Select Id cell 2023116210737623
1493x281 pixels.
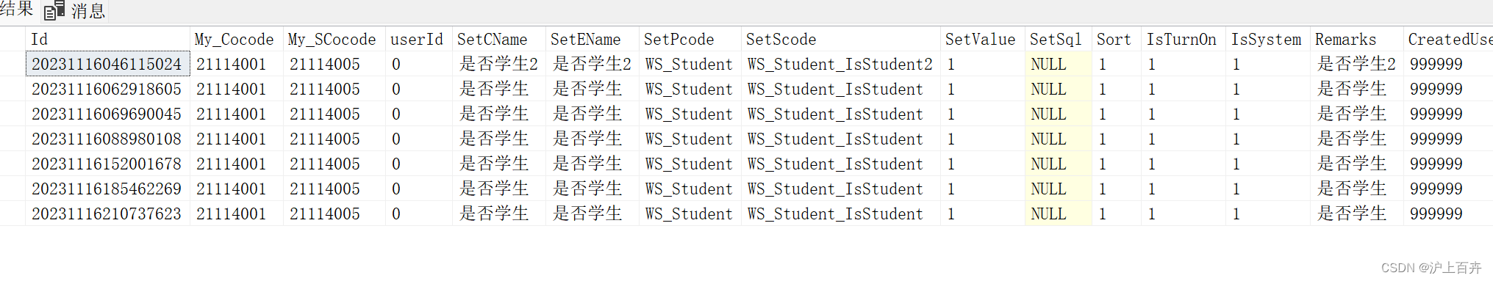[108, 214]
